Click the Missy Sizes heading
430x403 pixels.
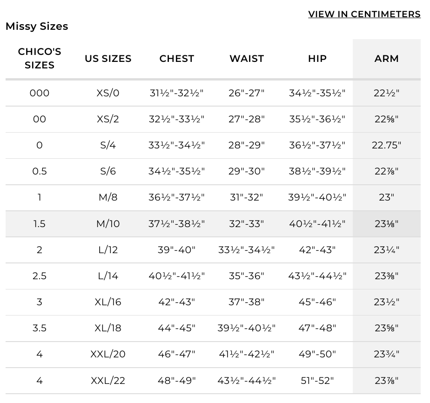(x=37, y=27)
